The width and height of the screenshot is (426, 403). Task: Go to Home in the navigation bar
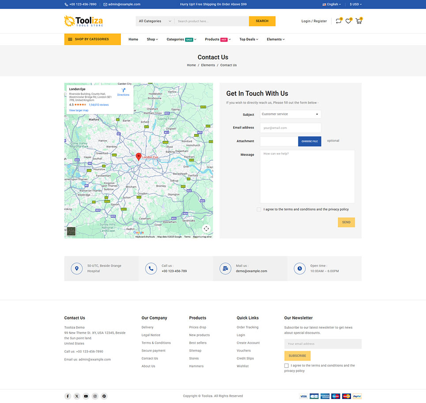point(133,39)
